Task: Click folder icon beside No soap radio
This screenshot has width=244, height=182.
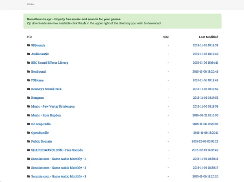Action: pyautogui.click(x=28, y=124)
